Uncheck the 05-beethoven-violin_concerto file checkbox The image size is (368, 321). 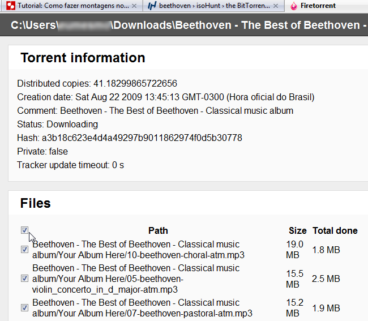[x=24, y=279]
